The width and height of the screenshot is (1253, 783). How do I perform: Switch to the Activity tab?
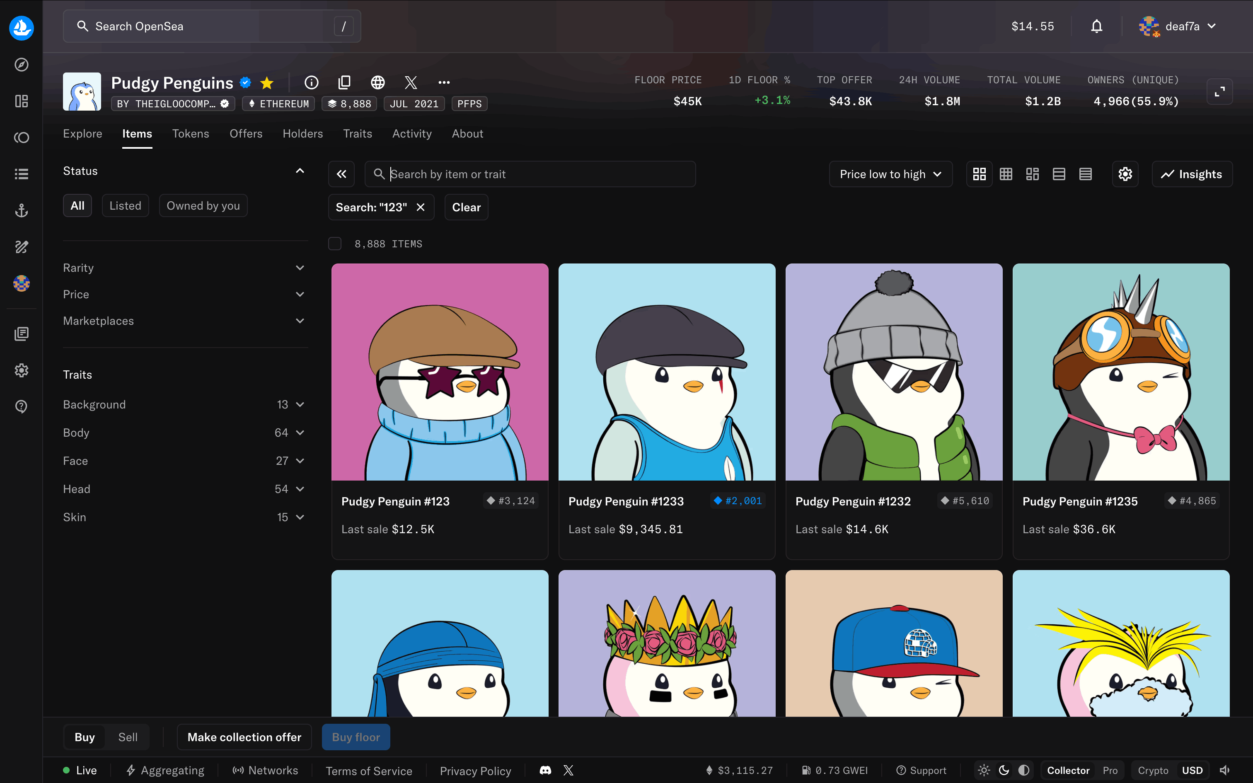(x=411, y=133)
